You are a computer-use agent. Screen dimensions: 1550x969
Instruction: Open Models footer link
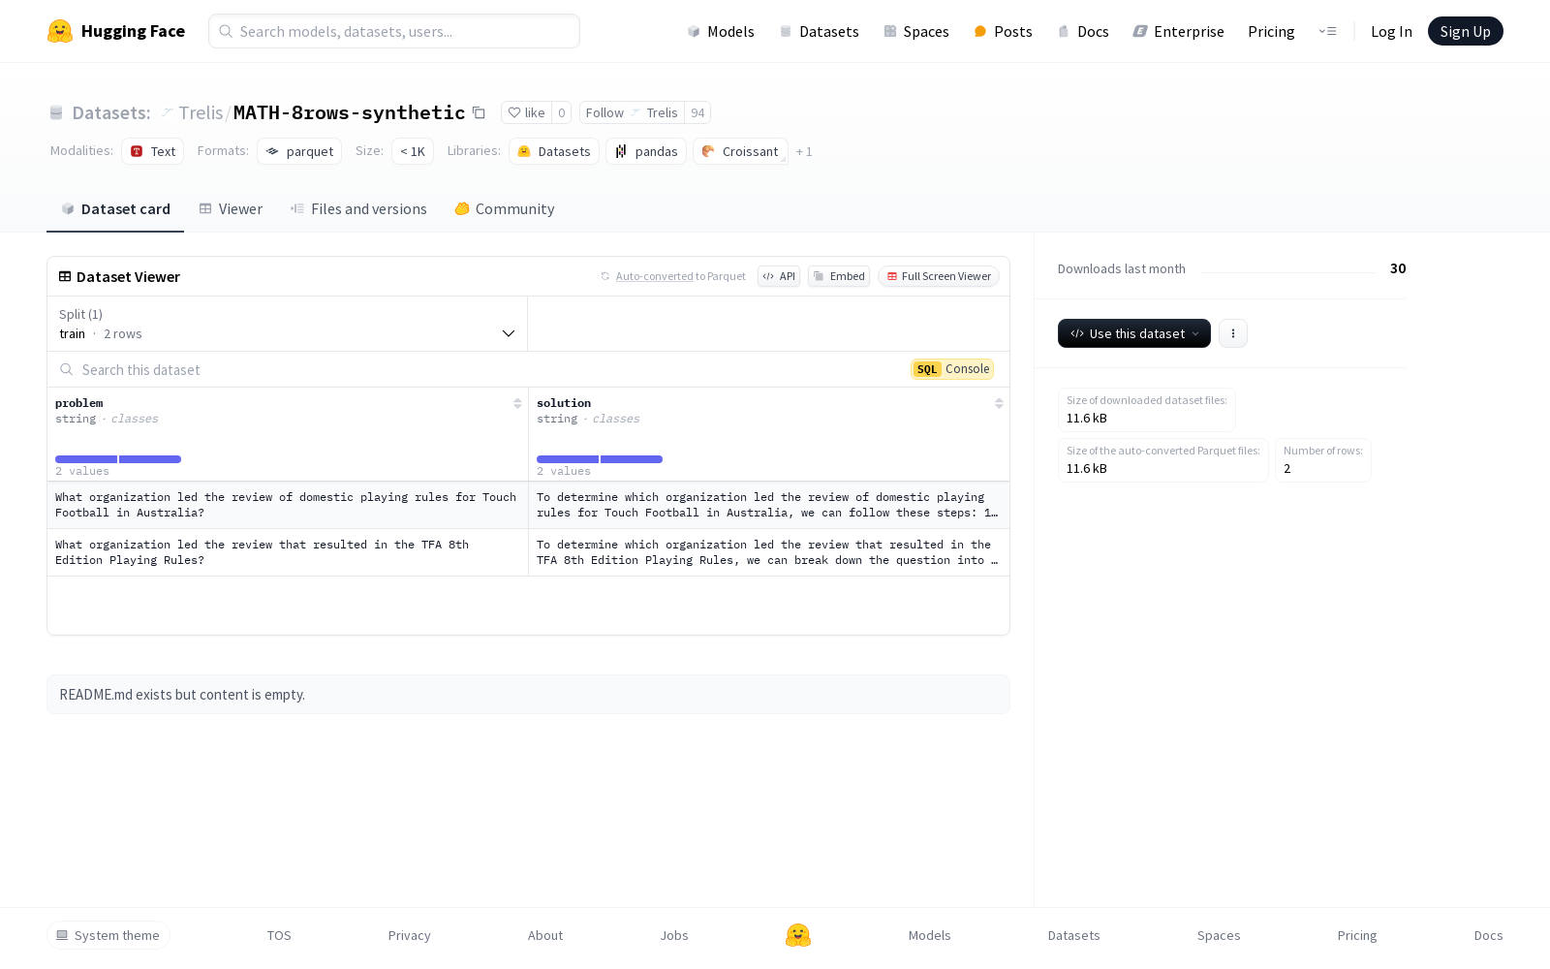(x=929, y=935)
